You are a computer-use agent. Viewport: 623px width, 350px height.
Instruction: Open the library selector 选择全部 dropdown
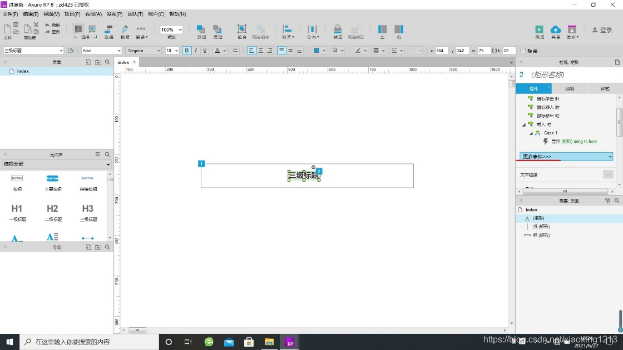(x=56, y=164)
